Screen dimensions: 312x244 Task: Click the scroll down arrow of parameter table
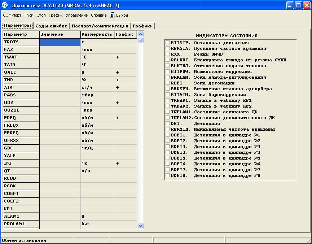pyautogui.click(x=140, y=226)
